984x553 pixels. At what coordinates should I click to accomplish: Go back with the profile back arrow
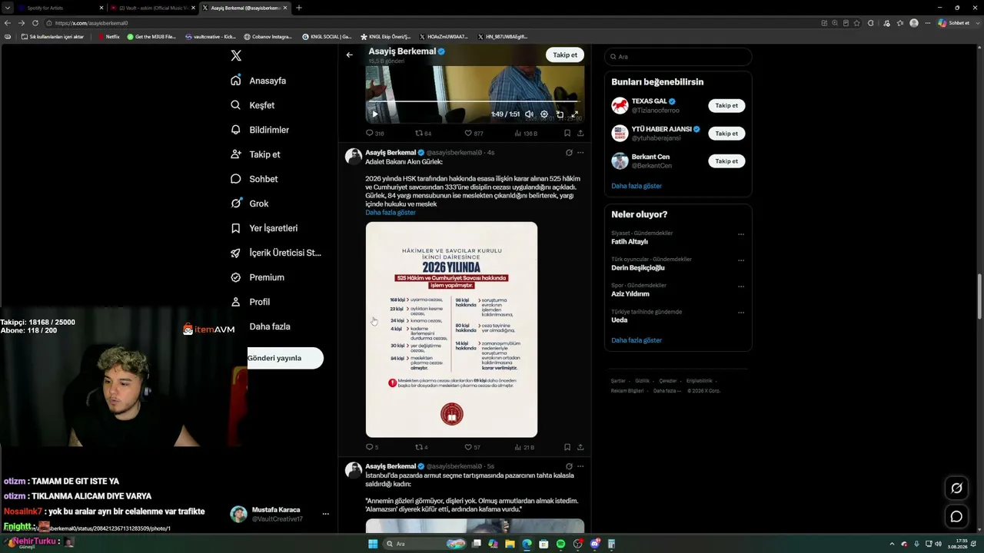click(x=350, y=55)
